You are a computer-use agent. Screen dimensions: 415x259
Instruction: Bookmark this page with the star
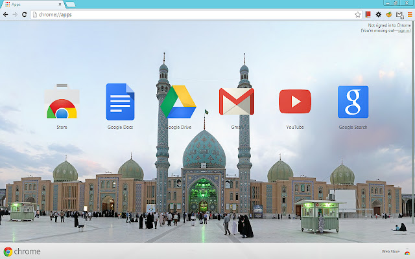(357, 14)
